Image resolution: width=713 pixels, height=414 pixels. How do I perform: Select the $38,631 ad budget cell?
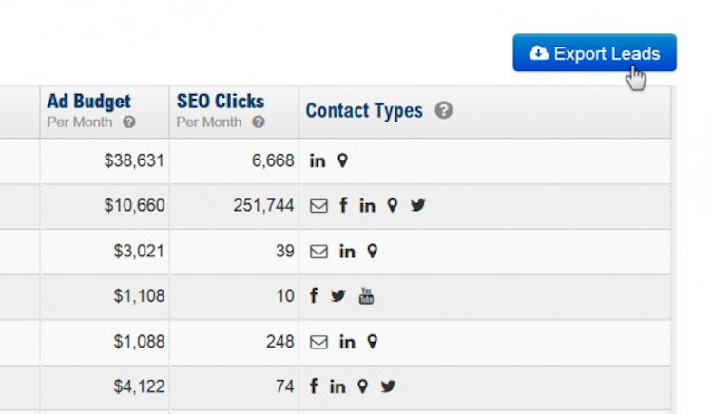point(134,161)
